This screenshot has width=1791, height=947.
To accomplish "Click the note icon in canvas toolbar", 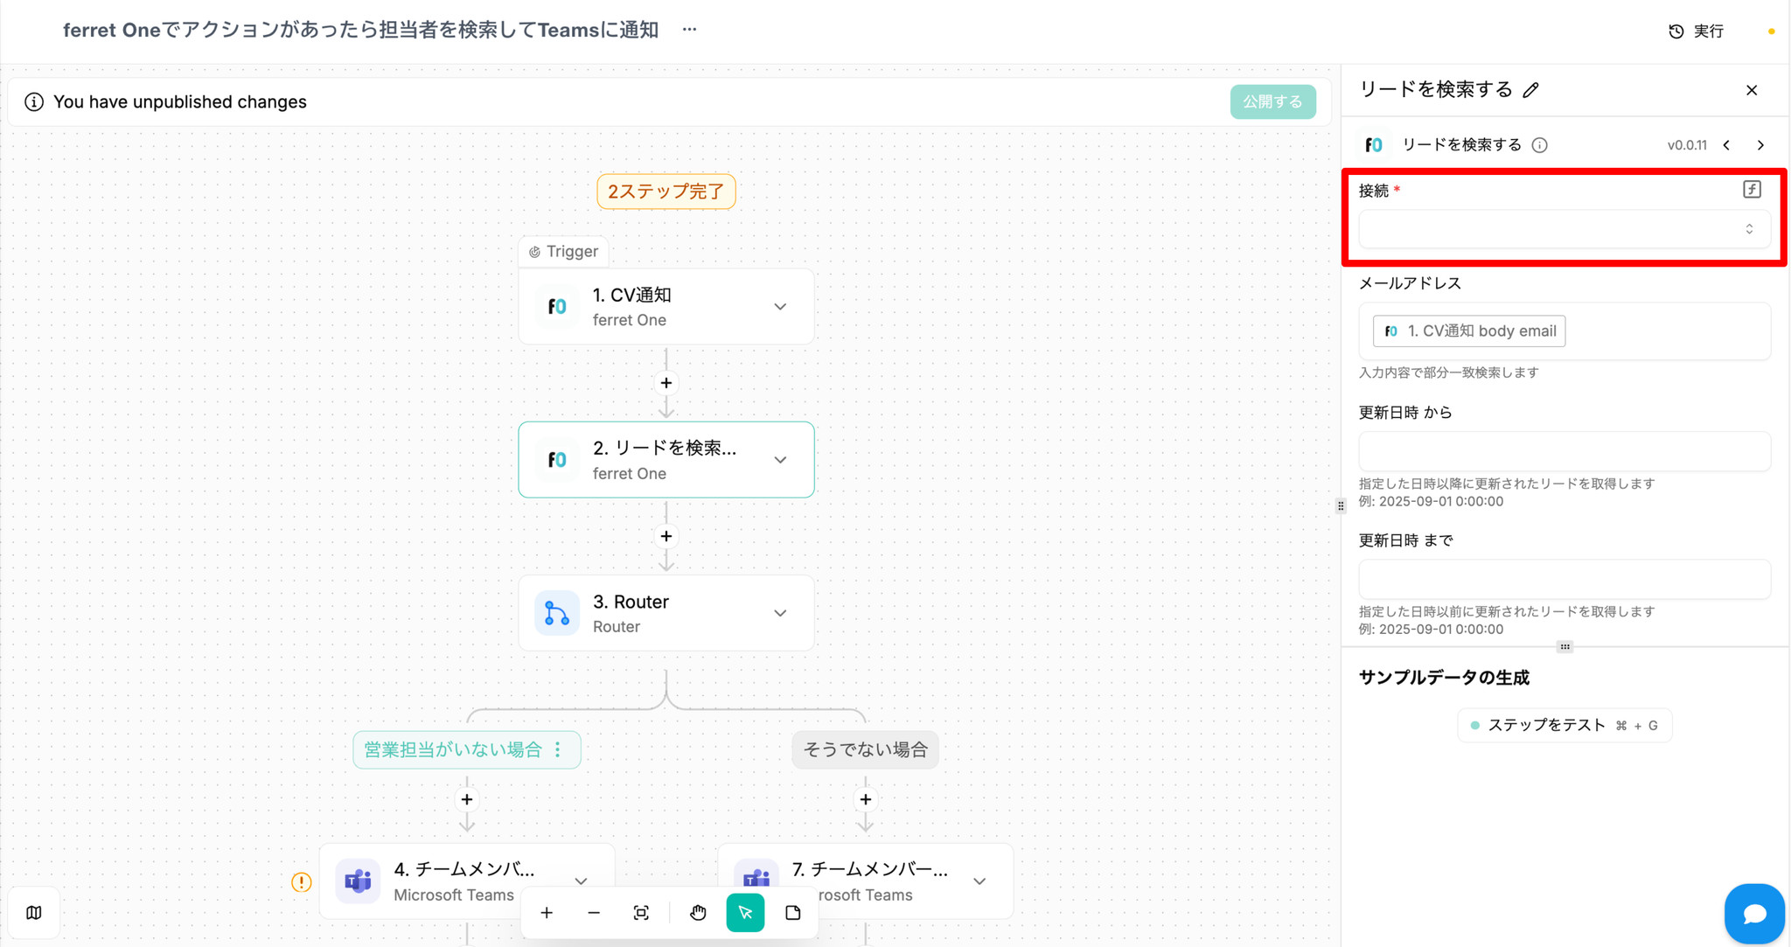I will [793, 913].
